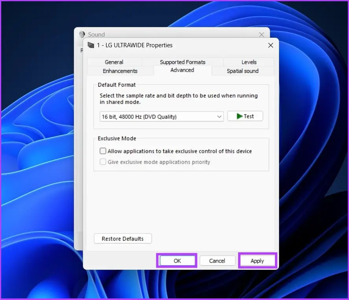Screen dimensions: 349x300
Task: Switch to the General tab
Action: click(114, 62)
